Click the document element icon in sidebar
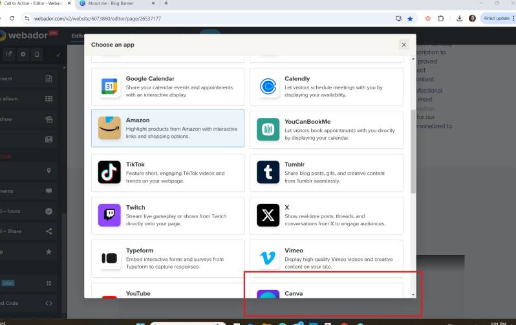The height and width of the screenshot is (325, 516). [x=48, y=79]
